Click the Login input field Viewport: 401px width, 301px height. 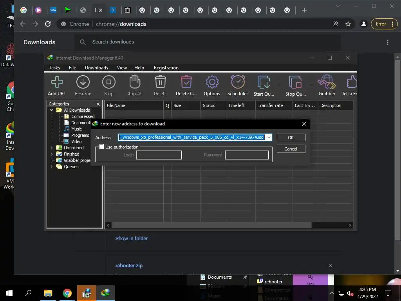click(x=159, y=155)
